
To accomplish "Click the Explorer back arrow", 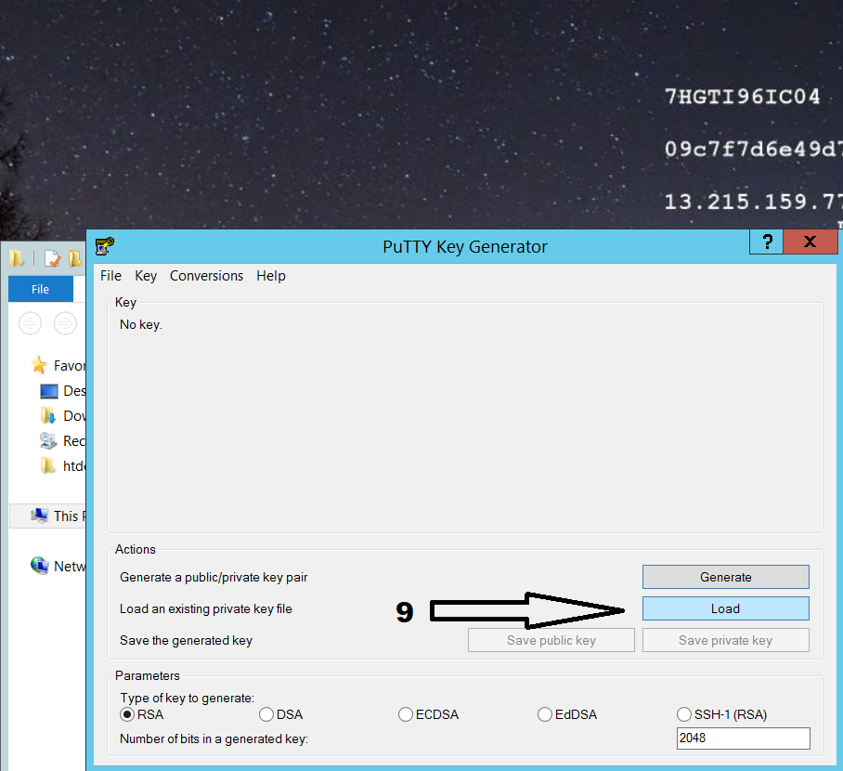I will (31, 323).
